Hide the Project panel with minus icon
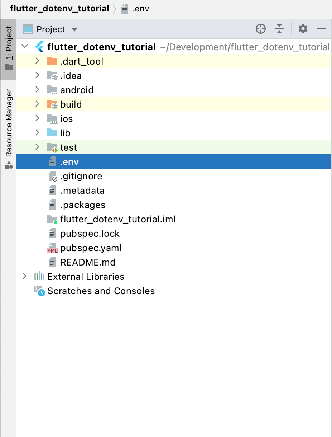The image size is (332, 437). pyautogui.click(x=322, y=29)
